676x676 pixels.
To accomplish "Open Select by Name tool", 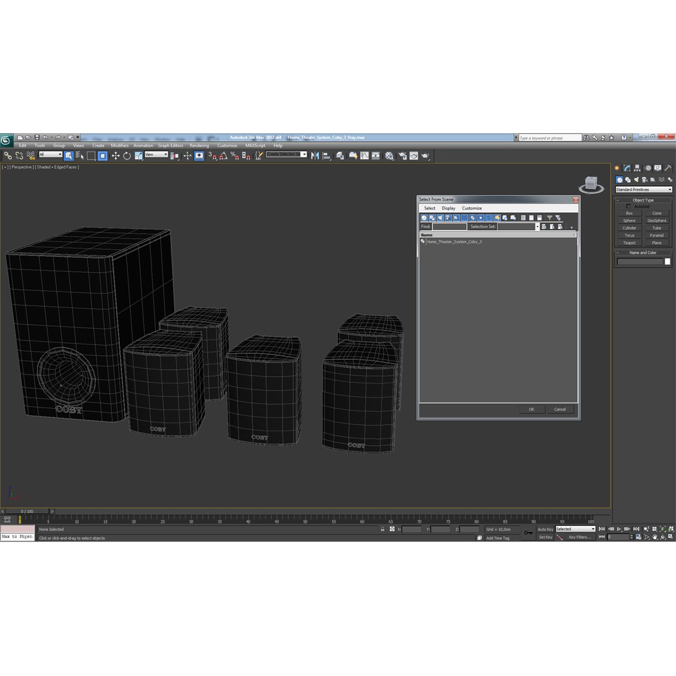I will (x=79, y=156).
